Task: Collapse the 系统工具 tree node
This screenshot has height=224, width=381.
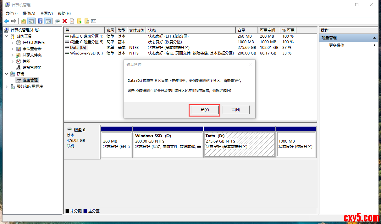Action: [7, 36]
